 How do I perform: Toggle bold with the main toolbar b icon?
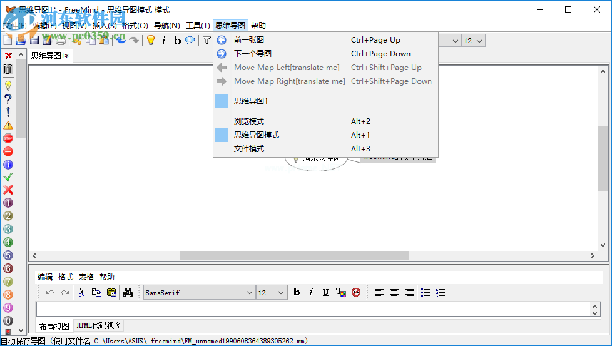tap(177, 40)
